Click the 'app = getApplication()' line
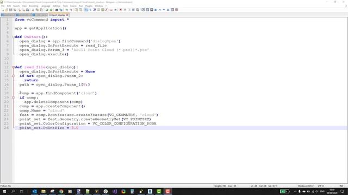This screenshot has width=348, height=195. (x=40, y=28)
